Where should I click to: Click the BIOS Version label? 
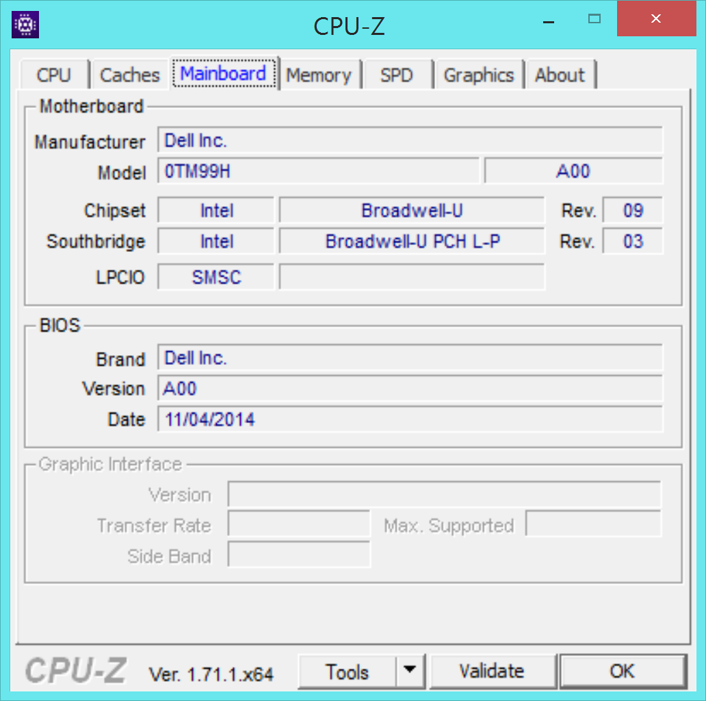coord(114,389)
